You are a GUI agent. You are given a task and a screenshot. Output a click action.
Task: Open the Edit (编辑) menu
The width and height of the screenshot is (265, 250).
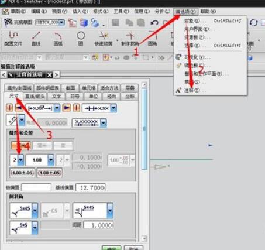[39, 12]
